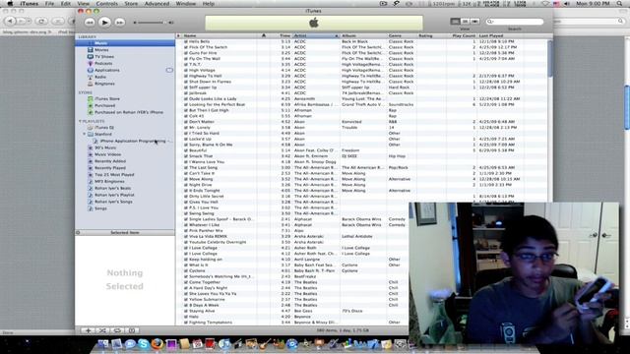Select iPhone Application Programming playlist
This screenshot has height=354, width=630.
click(133, 141)
